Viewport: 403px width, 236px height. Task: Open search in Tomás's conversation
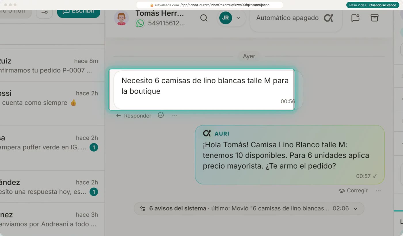coord(204,18)
